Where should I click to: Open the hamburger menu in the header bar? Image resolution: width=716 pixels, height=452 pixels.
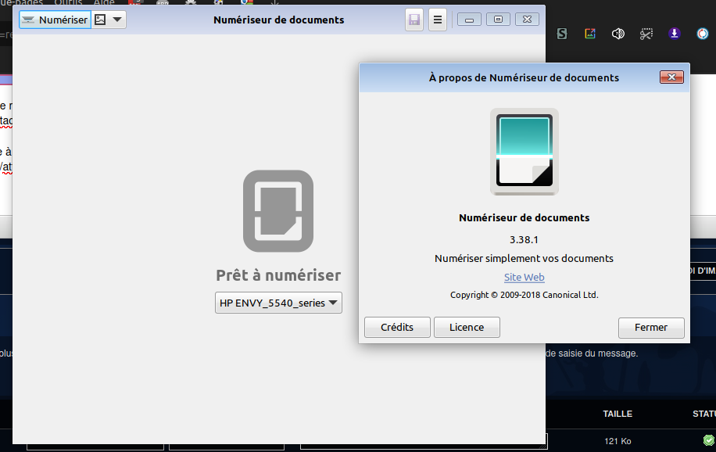click(438, 20)
